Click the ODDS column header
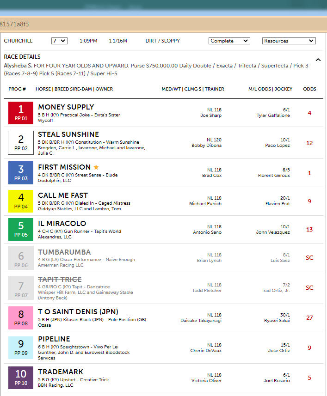The width and height of the screenshot is (327, 396). click(309, 89)
